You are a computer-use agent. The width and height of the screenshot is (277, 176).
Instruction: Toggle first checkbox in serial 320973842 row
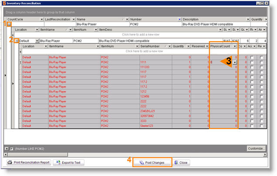(x=252, y=116)
